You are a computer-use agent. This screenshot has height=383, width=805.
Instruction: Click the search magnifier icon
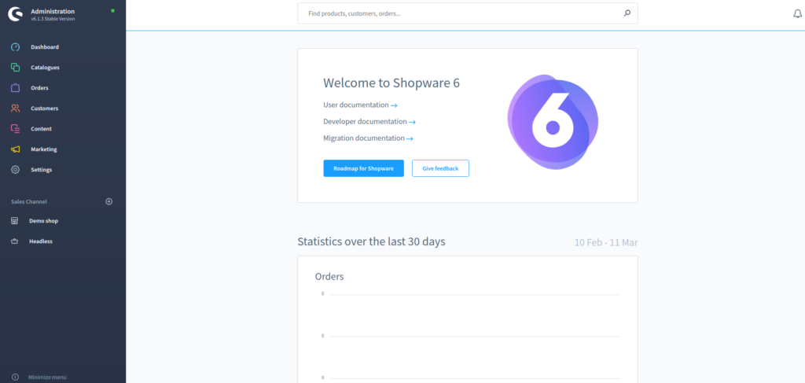pyautogui.click(x=627, y=14)
